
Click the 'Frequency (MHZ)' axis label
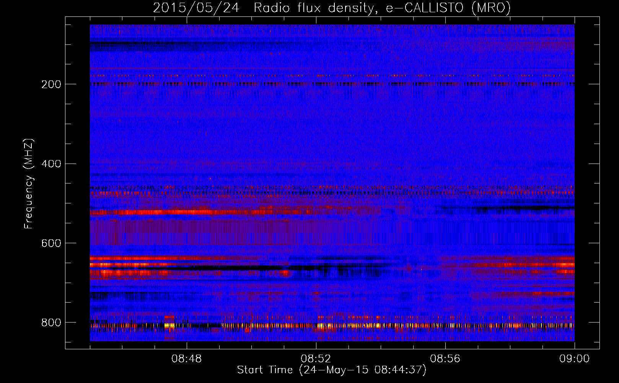pyautogui.click(x=29, y=183)
